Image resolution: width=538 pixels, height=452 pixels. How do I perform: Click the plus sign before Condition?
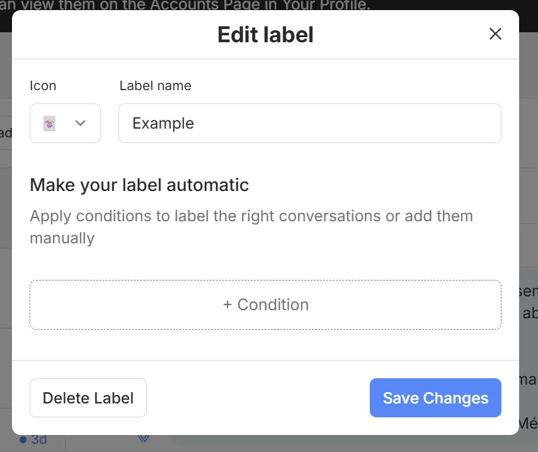227,304
